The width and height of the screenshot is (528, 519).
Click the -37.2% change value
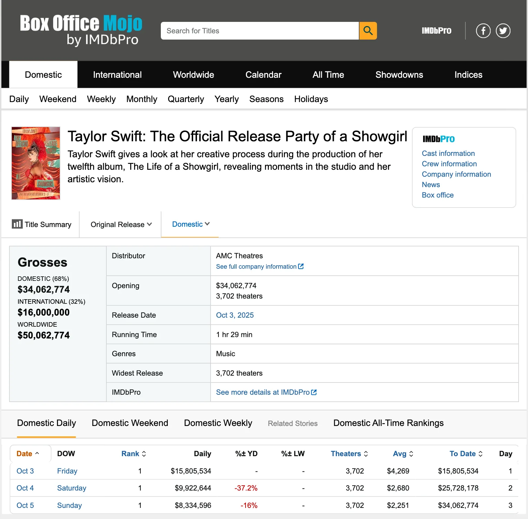[x=246, y=488]
